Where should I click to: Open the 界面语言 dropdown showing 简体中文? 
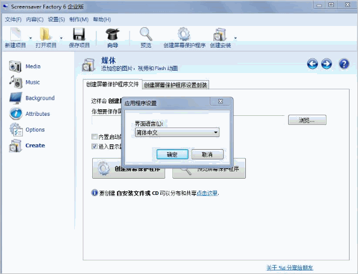click(x=177, y=132)
